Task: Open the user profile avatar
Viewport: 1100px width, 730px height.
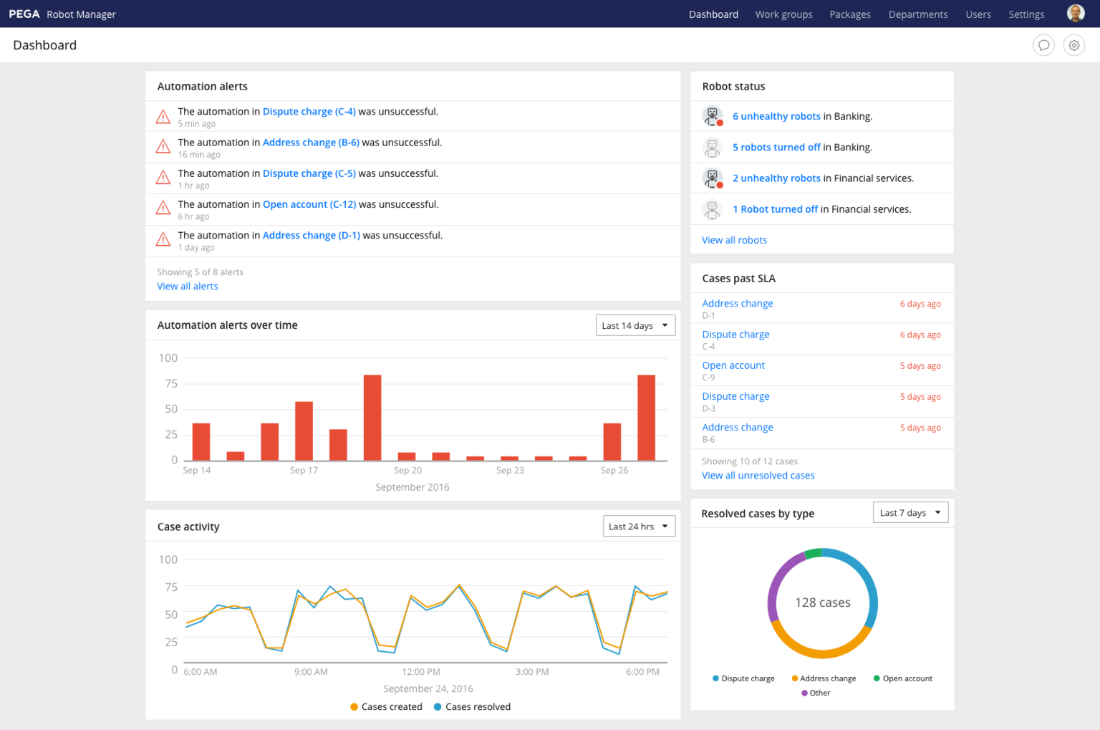Action: tap(1075, 13)
